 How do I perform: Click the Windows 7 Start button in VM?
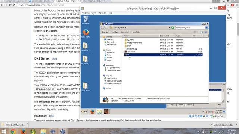84,112
